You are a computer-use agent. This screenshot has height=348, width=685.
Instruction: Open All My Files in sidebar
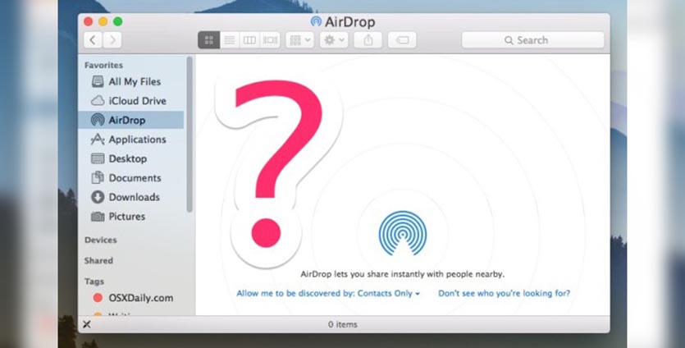131,82
